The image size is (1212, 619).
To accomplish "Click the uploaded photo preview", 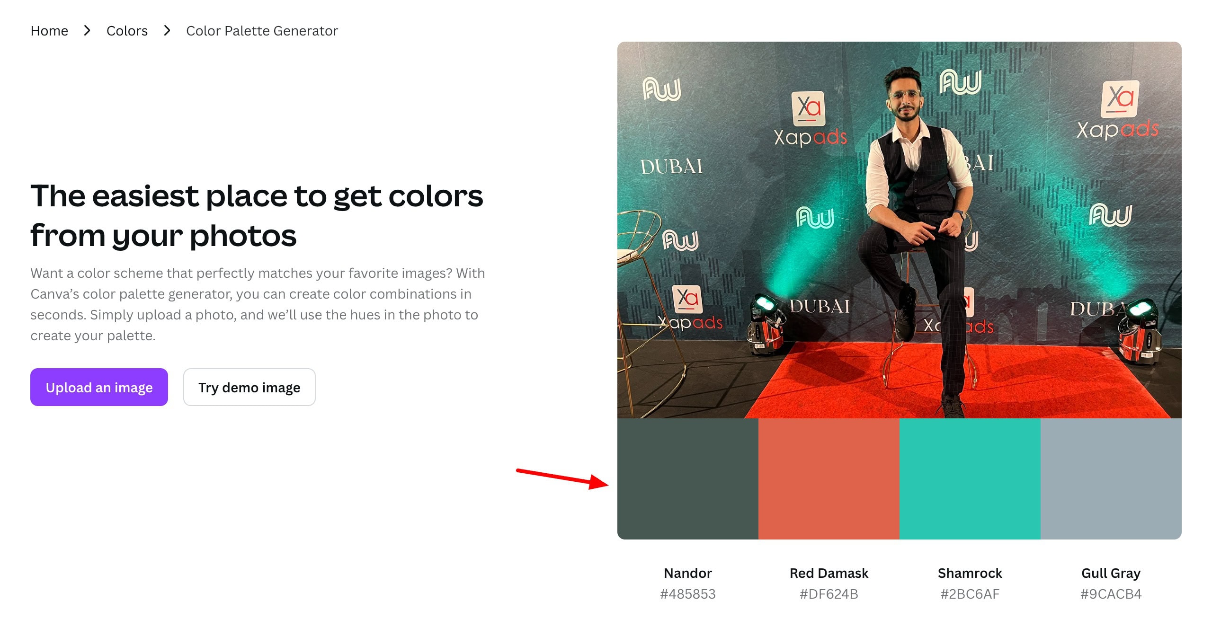I will click(x=899, y=230).
